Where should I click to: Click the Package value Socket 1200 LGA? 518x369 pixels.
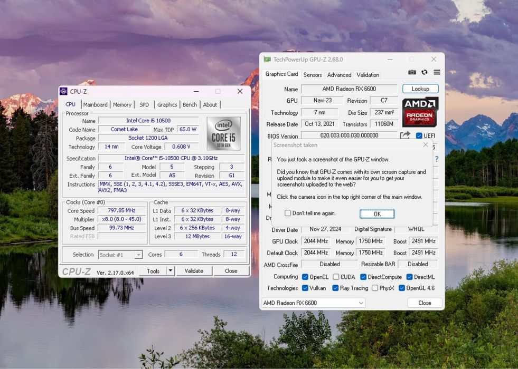pyautogui.click(x=148, y=138)
